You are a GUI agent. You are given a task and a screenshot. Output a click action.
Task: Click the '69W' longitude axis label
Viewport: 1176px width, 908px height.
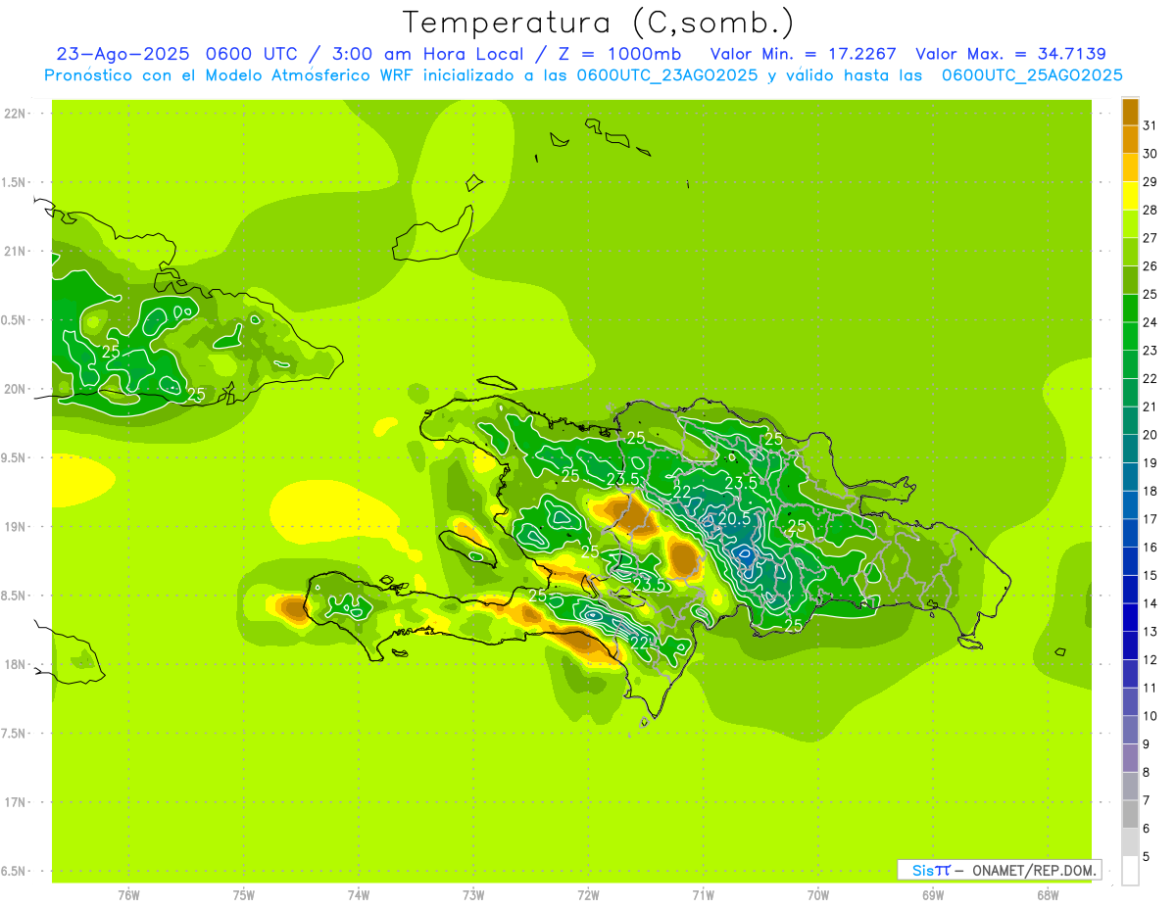933,895
